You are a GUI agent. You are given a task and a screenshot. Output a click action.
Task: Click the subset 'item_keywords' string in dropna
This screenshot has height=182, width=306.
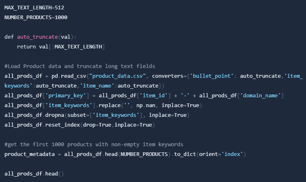pos(116,115)
